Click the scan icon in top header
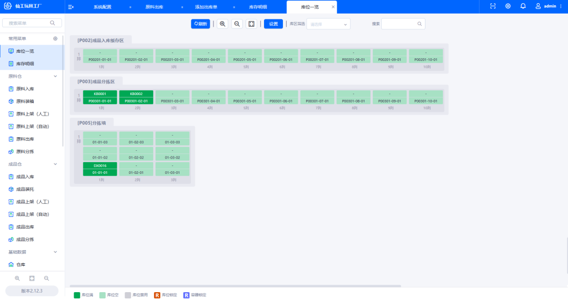This screenshot has height=300, width=568. click(x=493, y=6)
